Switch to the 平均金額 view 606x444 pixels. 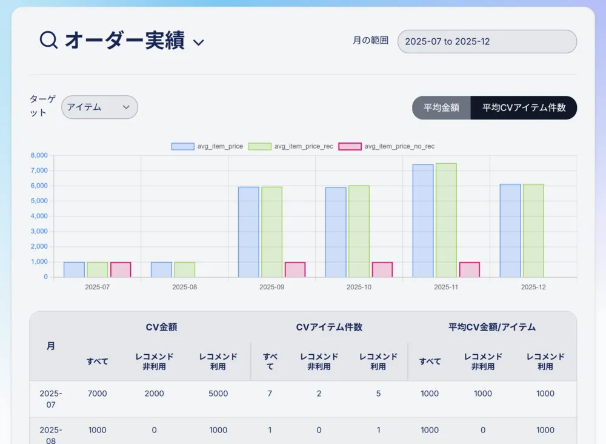pyautogui.click(x=441, y=108)
